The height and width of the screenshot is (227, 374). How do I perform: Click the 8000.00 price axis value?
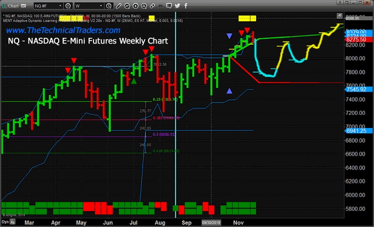tap(355, 58)
